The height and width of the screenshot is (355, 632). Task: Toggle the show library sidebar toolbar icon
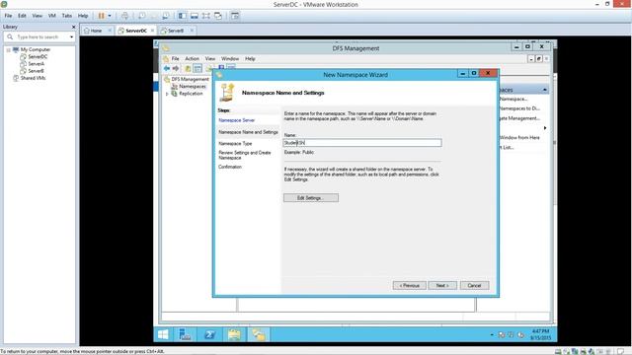click(x=182, y=16)
